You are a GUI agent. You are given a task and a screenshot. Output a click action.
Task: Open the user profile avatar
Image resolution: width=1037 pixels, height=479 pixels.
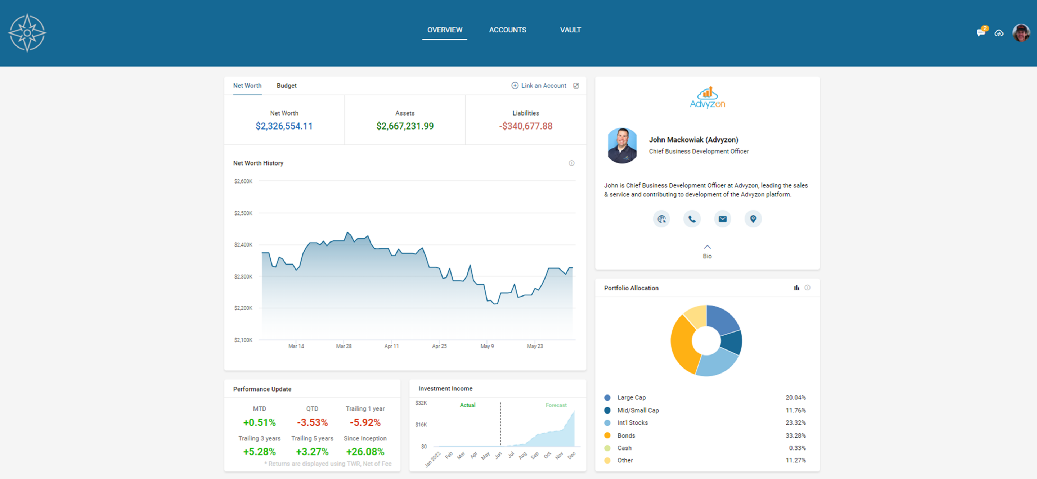tap(1020, 33)
